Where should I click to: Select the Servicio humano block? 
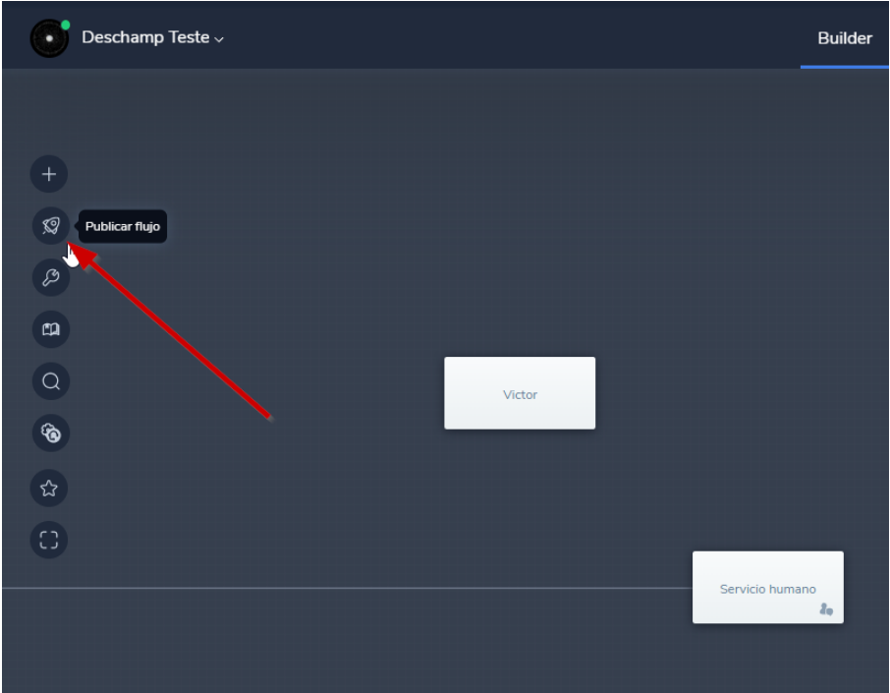pos(767,587)
